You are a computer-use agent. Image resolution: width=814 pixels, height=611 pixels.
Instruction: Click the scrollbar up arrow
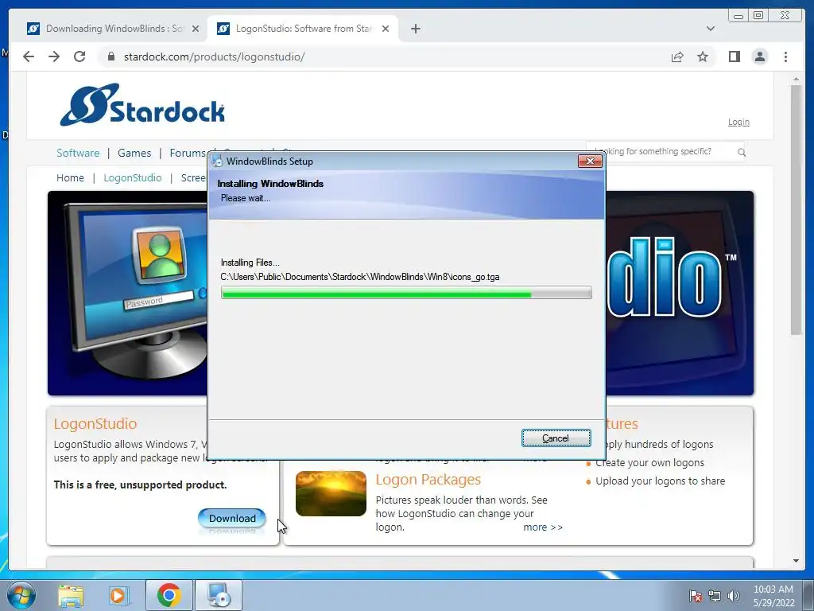pyautogui.click(x=796, y=80)
